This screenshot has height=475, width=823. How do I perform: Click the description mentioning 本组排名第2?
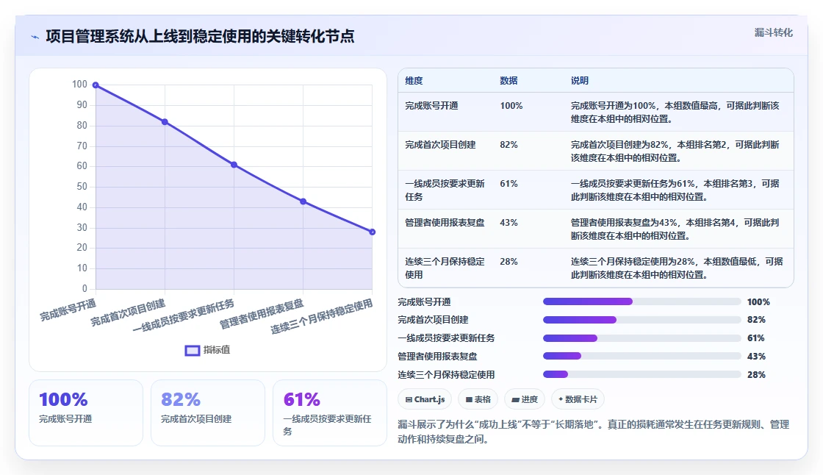(x=675, y=151)
